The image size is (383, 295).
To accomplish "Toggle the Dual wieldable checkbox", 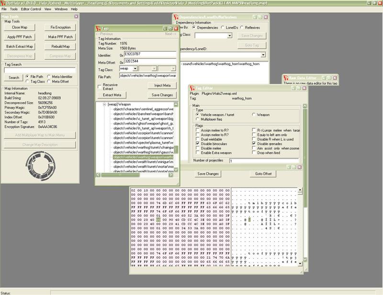I will tap(198, 139).
